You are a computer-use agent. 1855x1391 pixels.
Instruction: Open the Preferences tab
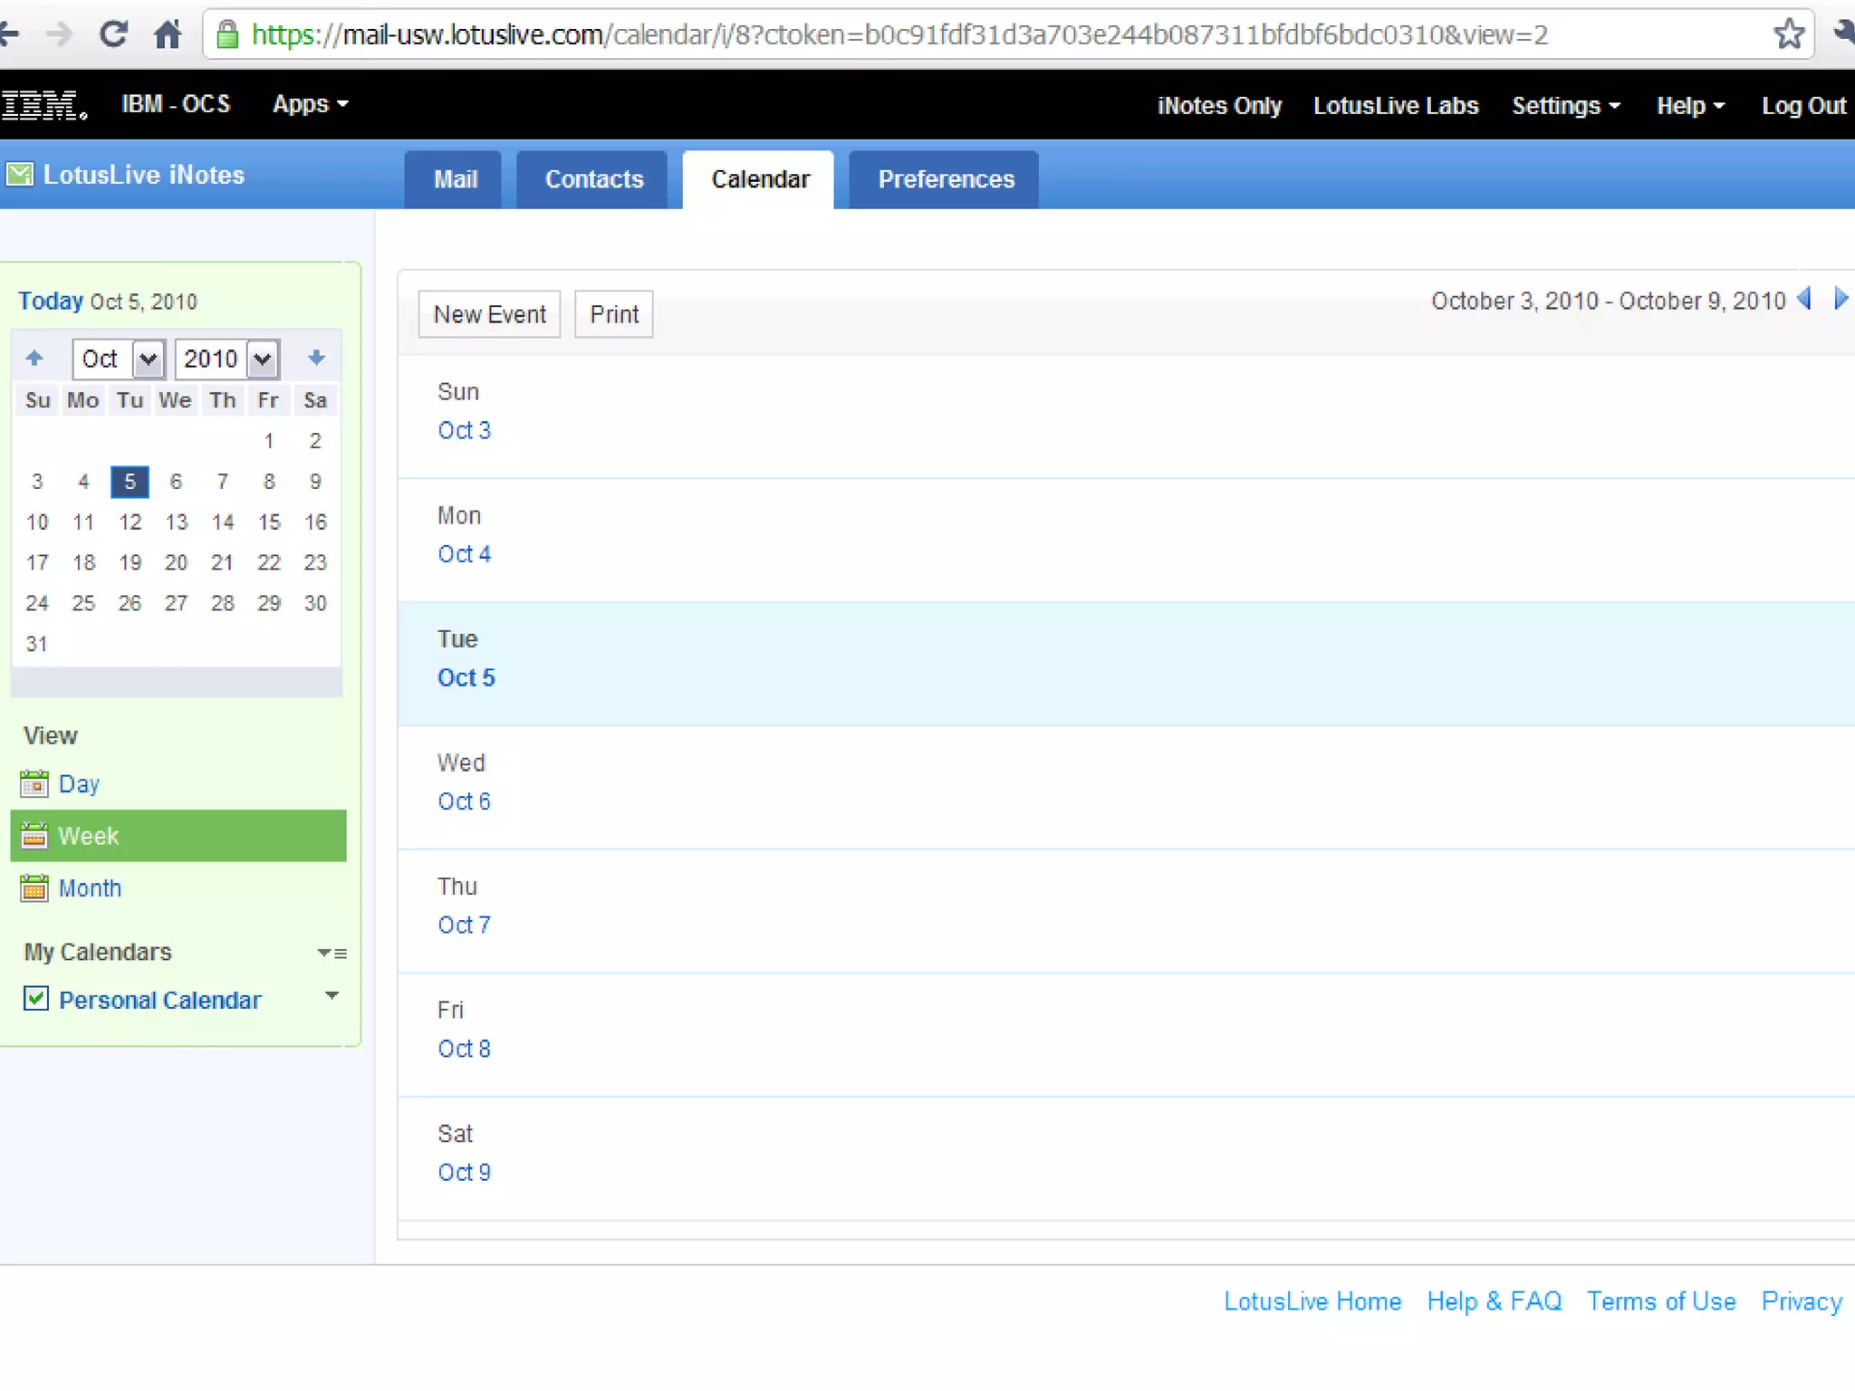click(x=945, y=179)
